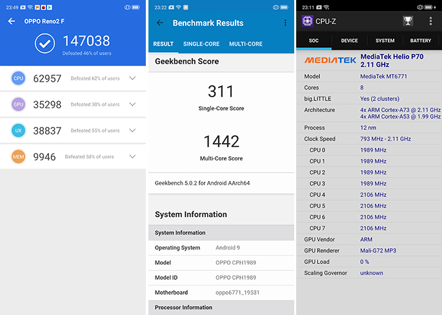Screen dimensions: 442x315
Task: Tap the back arrow beside OPPO Reno2 F
Action: pyautogui.click(x=12, y=21)
